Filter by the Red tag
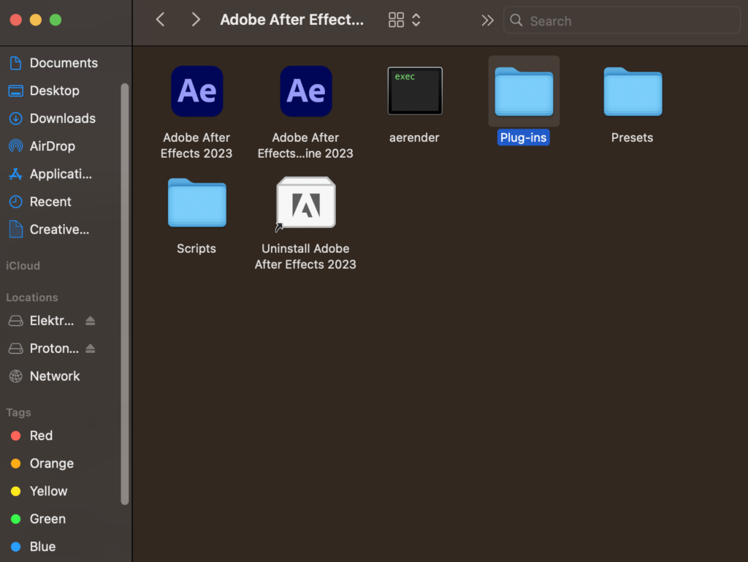Screen dimensions: 748x562 pyautogui.click(x=41, y=436)
